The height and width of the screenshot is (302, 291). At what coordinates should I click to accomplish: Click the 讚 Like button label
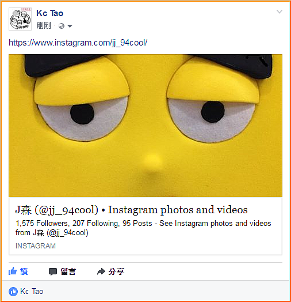pyautogui.click(x=24, y=271)
